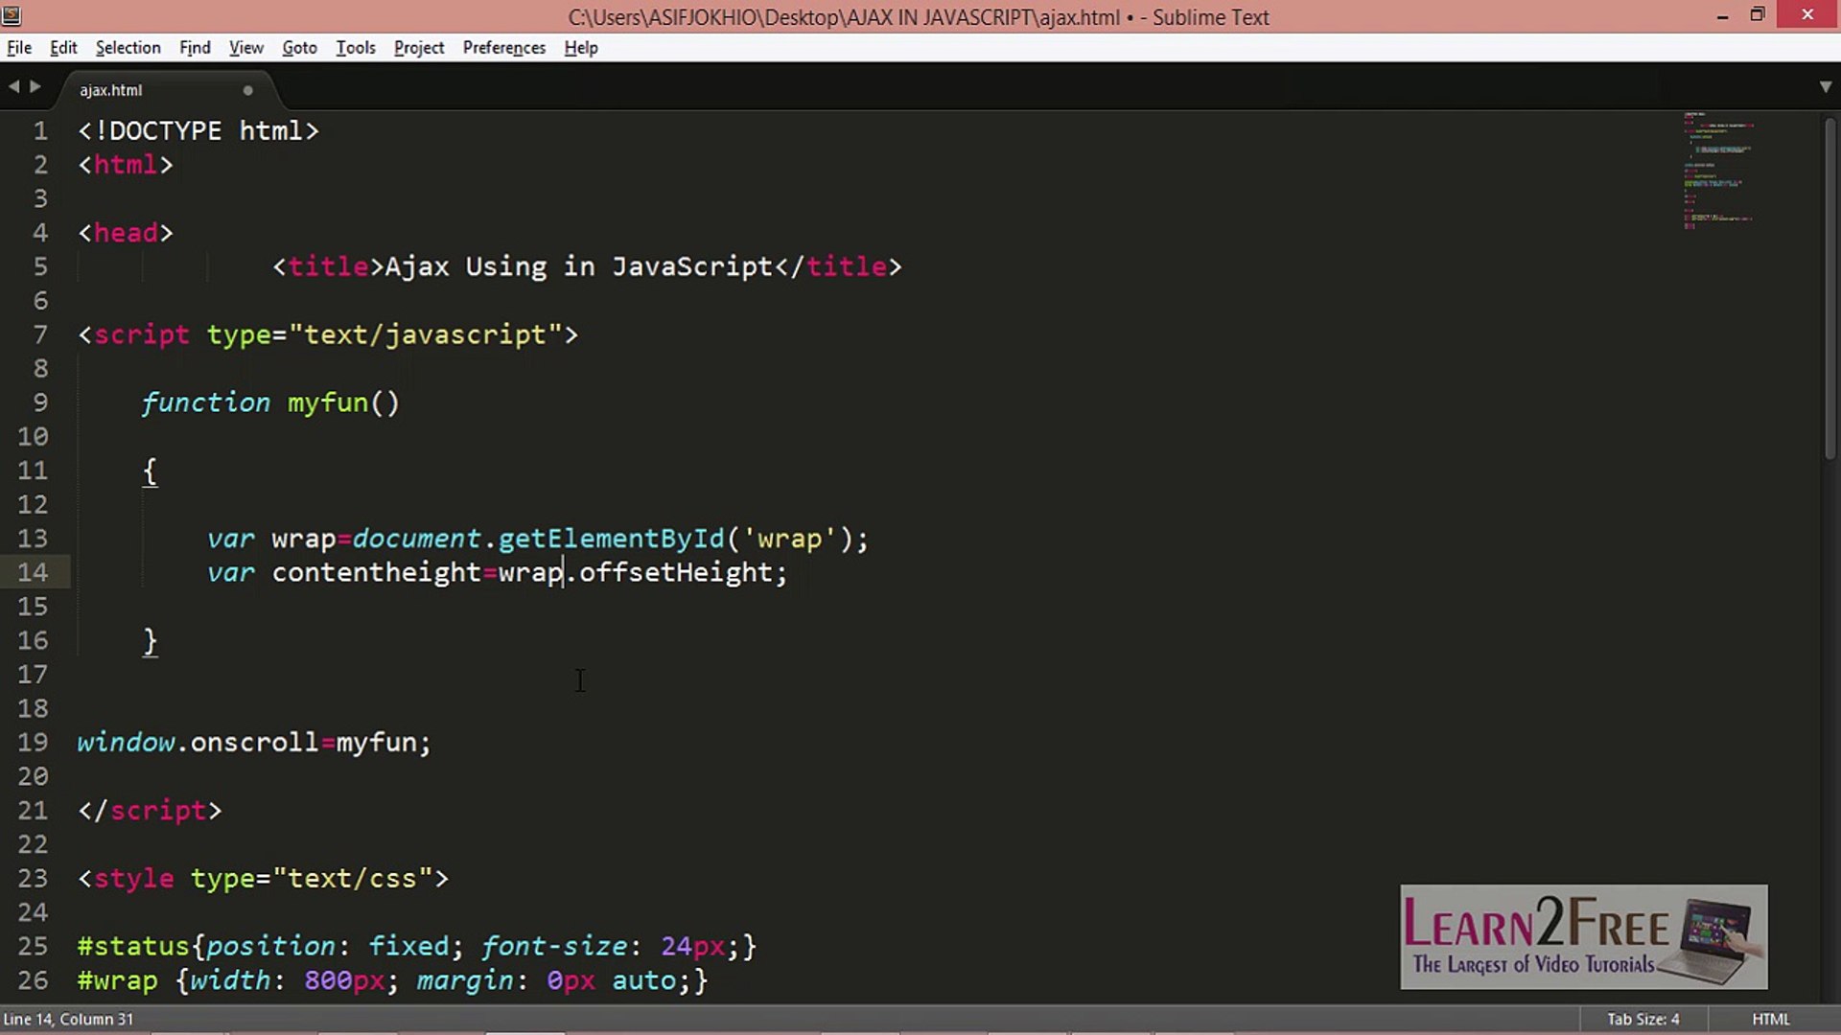Open the Goto menu
Image resolution: width=1841 pixels, height=1035 pixels.
(x=299, y=47)
